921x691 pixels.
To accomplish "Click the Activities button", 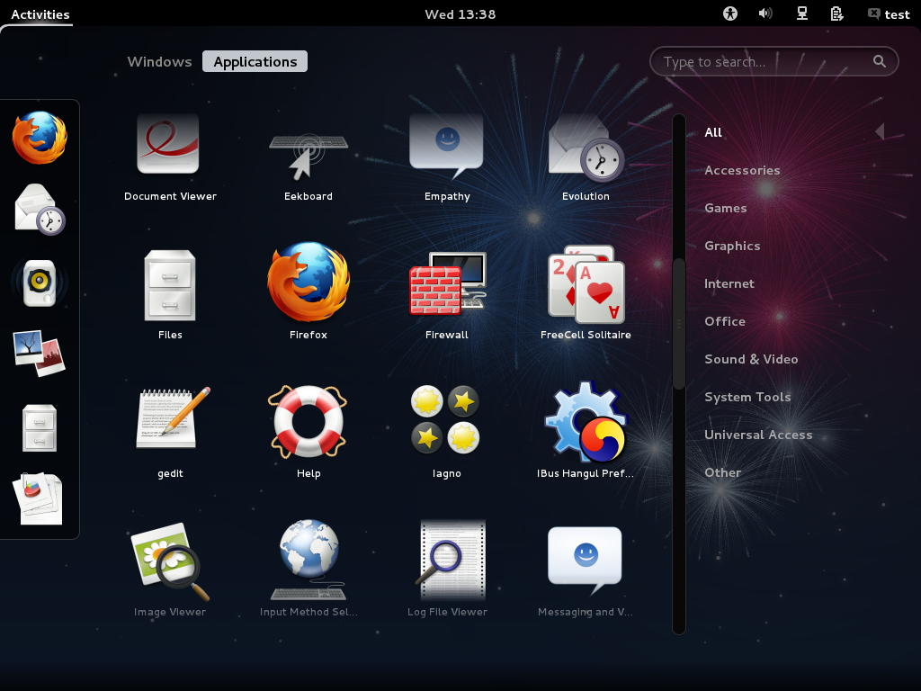I will tap(40, 14).
